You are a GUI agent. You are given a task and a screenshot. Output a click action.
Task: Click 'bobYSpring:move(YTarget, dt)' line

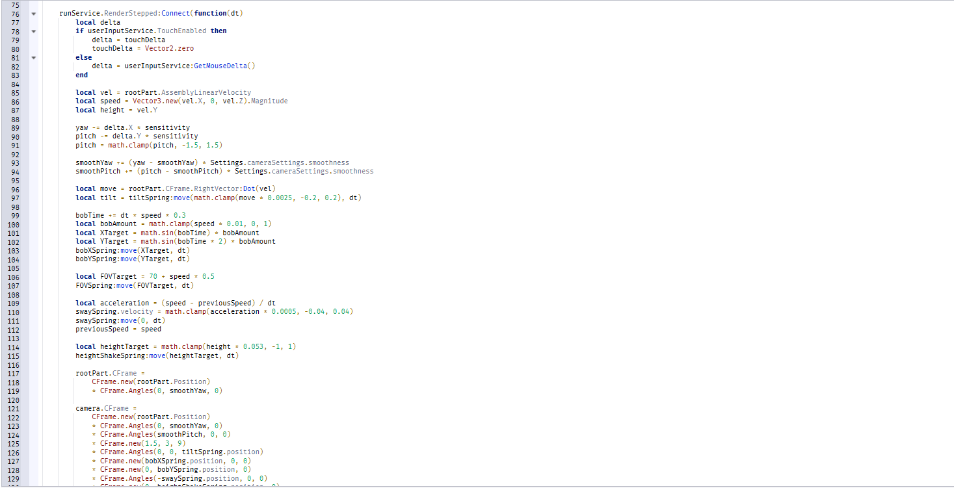(x=133, y=259)
